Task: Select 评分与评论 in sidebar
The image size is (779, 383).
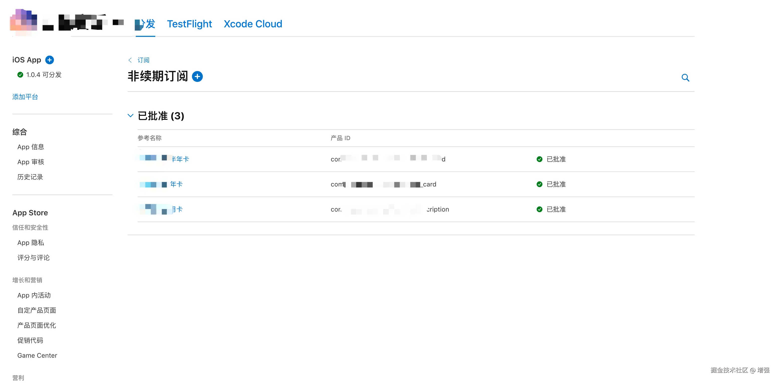Action: (x=33, y=258)
